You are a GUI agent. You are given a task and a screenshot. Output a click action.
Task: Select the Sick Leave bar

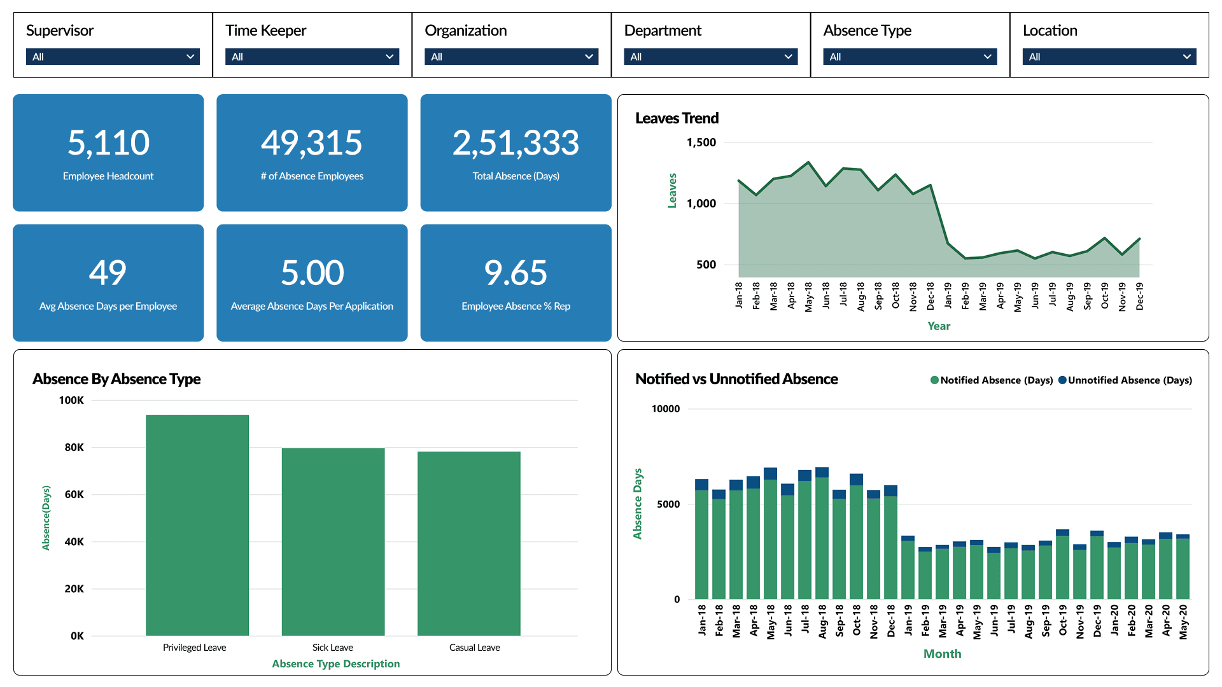click(x=333, y=541)
